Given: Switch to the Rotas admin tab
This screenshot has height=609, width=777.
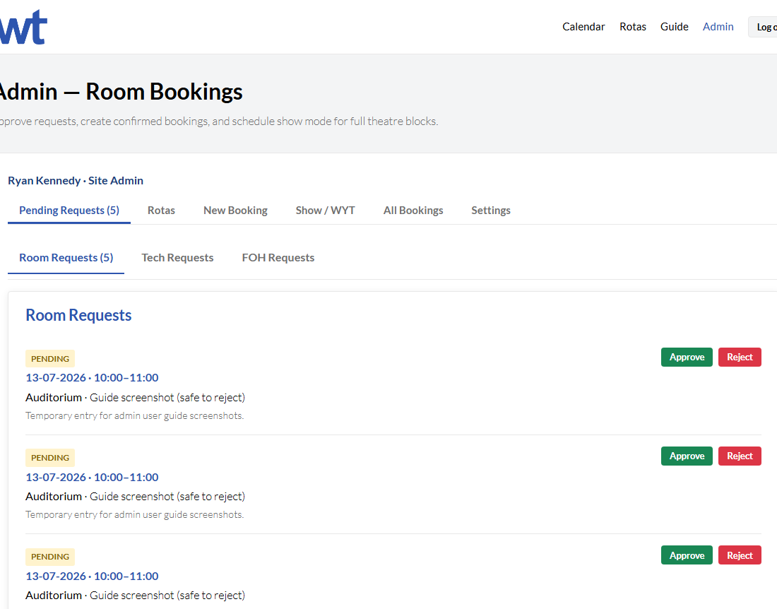Looking at the screenshot, I should click(161, 211).
